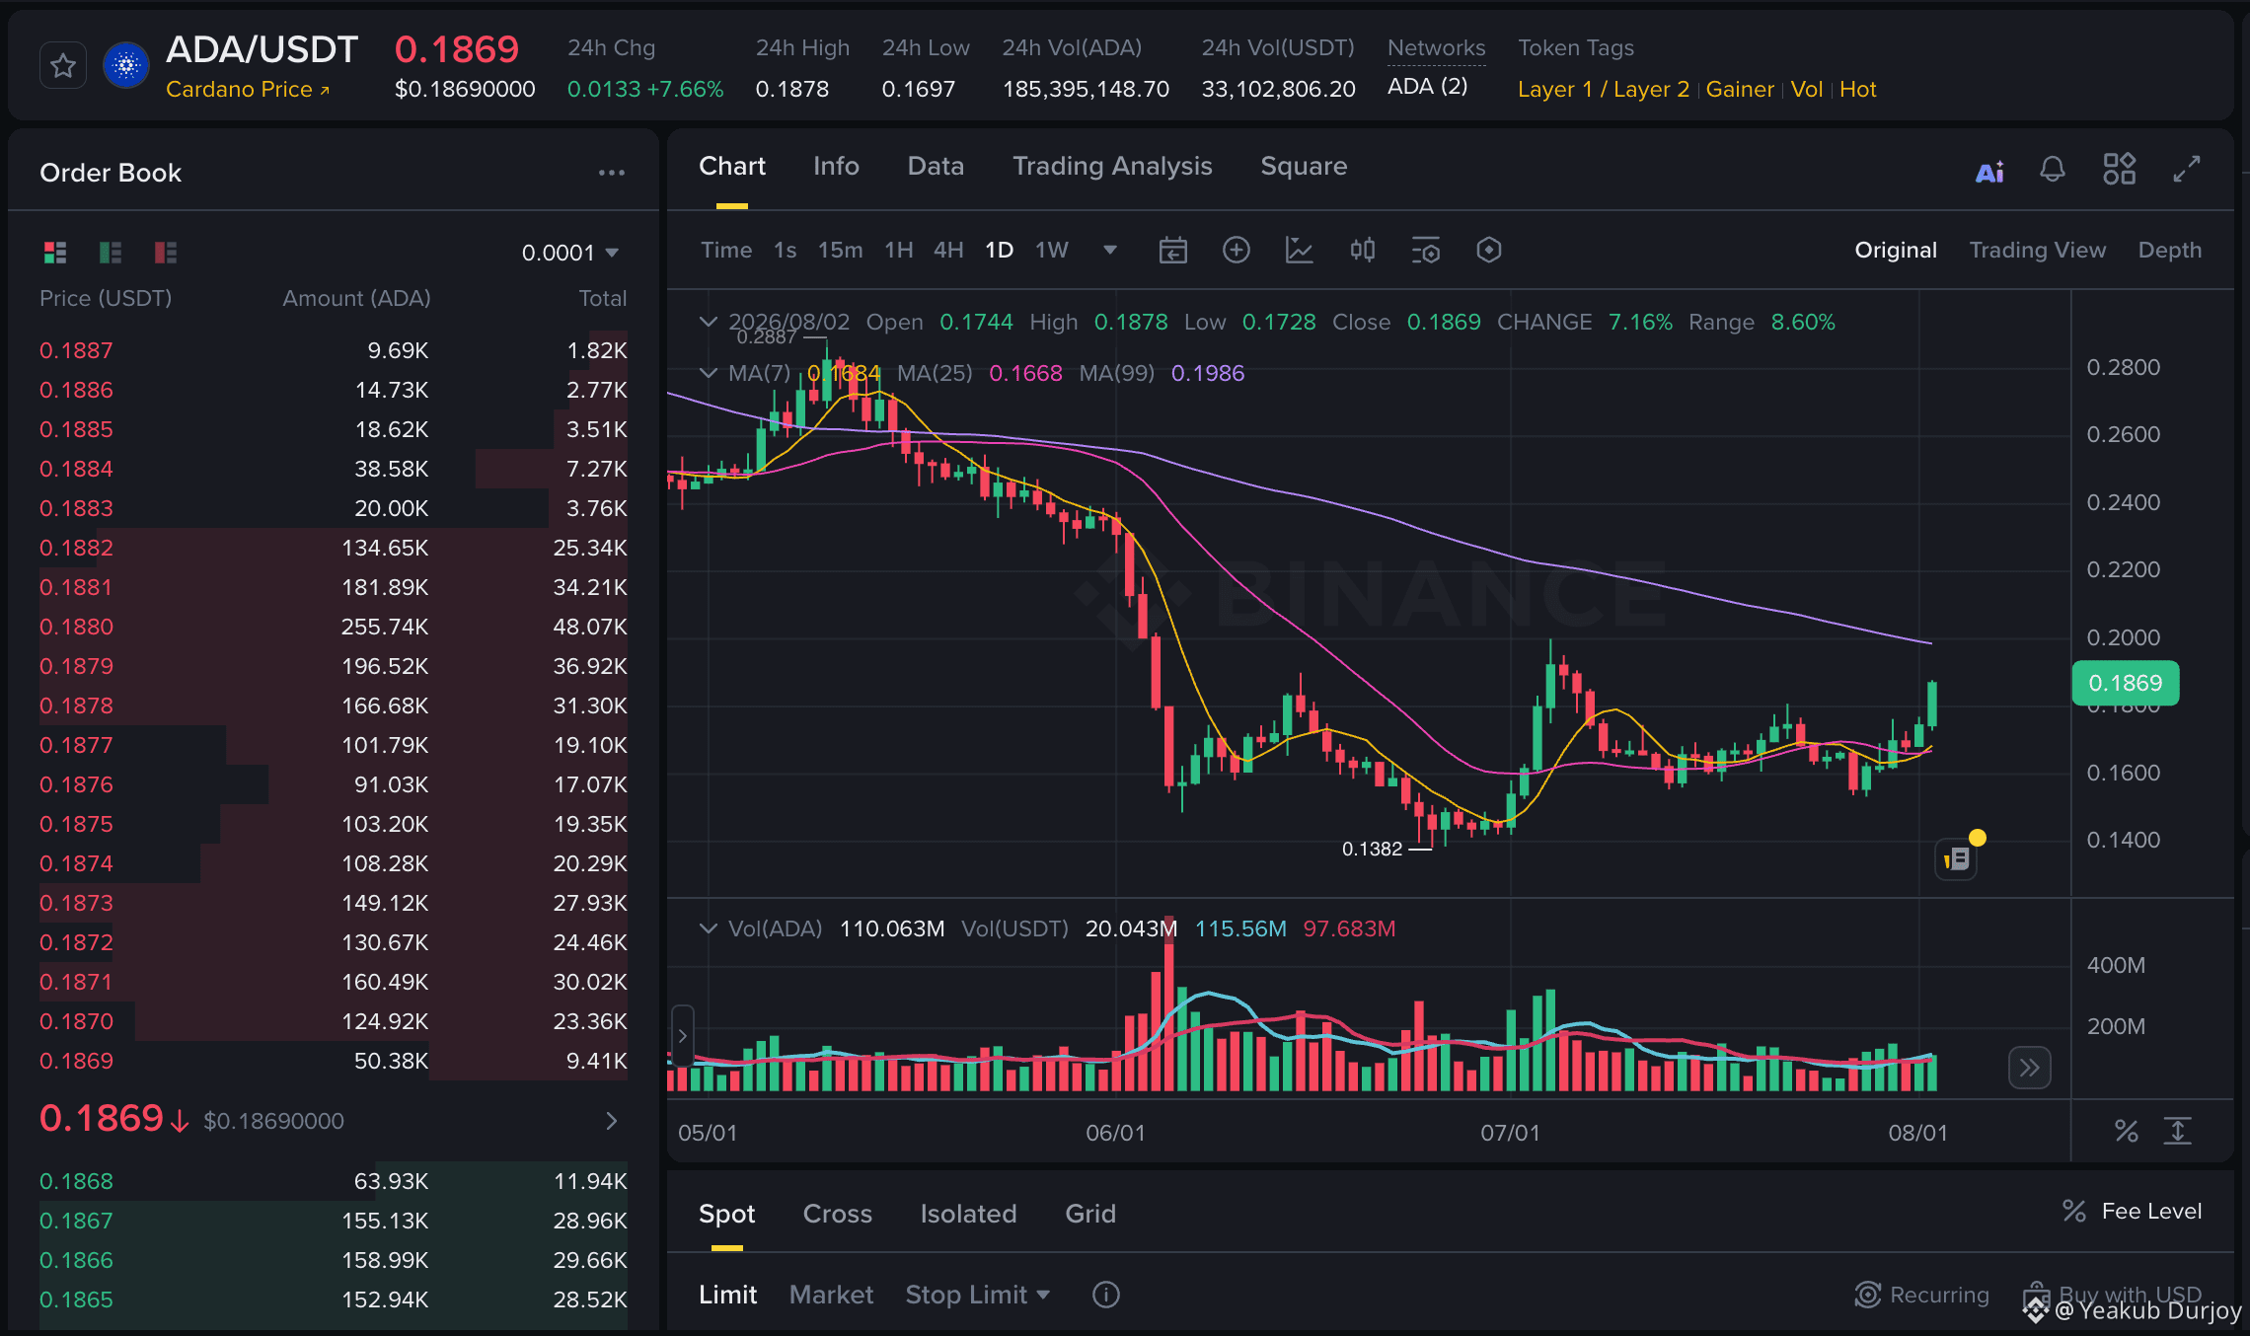Select the 1W time interval

pyautogui.click(x=1052, y=251)
